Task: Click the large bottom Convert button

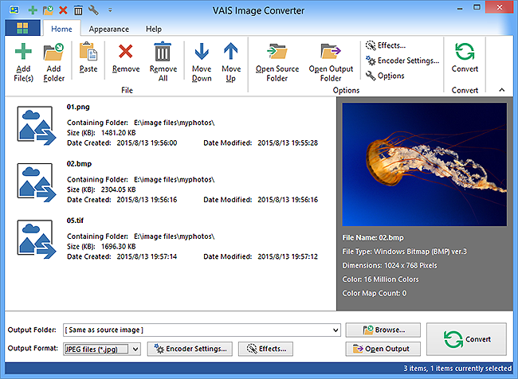Action: click(x=466, y=339)
